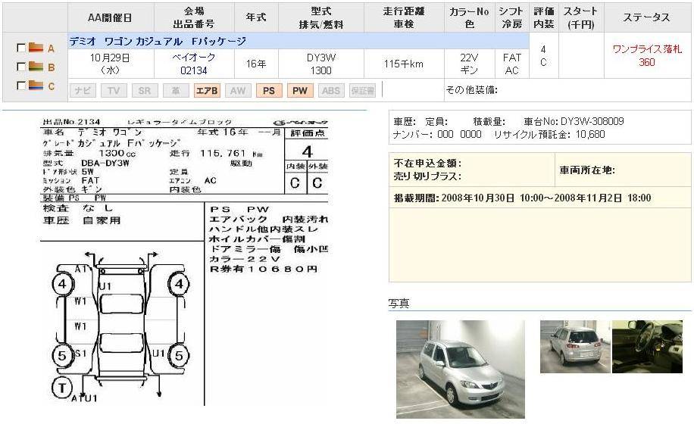The width and height of the screenshot is (694, 424).
Task: Click the ワンプライス落札 status text
Action: click(x=647, y=48)
